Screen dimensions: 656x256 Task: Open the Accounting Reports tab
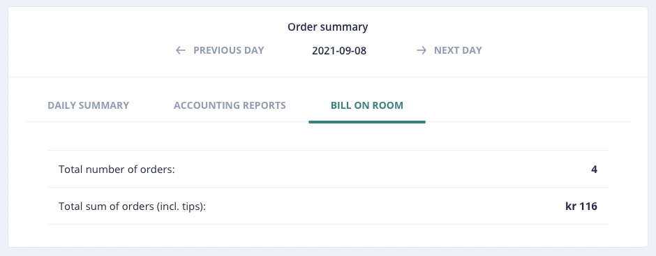(230, 105)
